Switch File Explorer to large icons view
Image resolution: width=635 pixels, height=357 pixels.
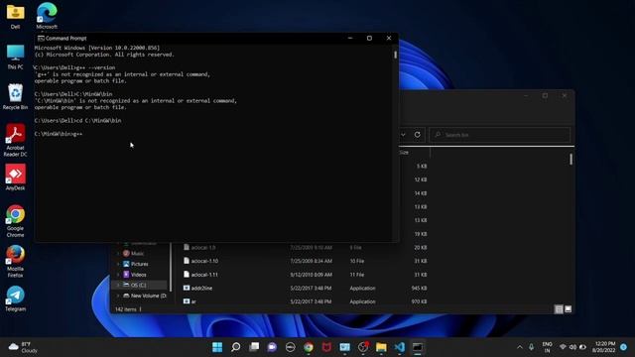point(568,309)
